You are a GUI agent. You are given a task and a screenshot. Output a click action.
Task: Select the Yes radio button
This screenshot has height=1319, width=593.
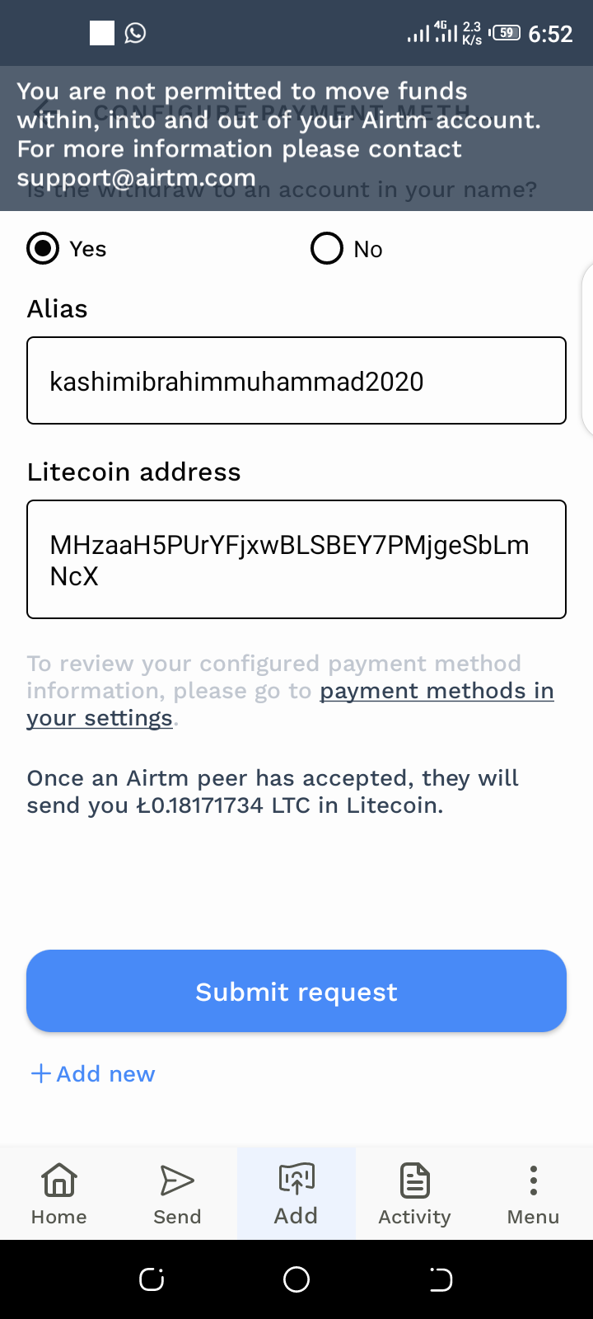tap(43, 248)
